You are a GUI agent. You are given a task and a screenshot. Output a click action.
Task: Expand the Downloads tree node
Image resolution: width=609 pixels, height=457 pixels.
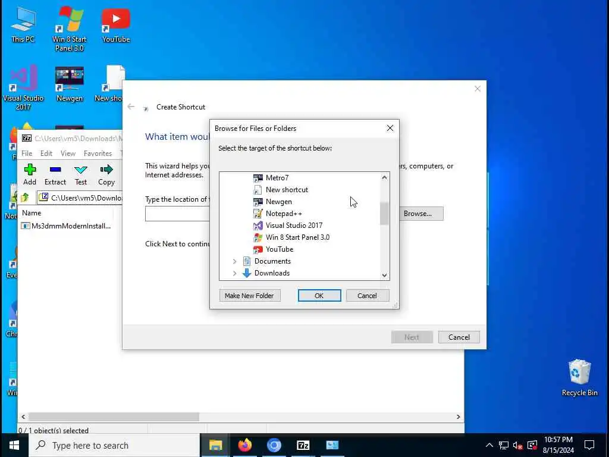point(234,274)
